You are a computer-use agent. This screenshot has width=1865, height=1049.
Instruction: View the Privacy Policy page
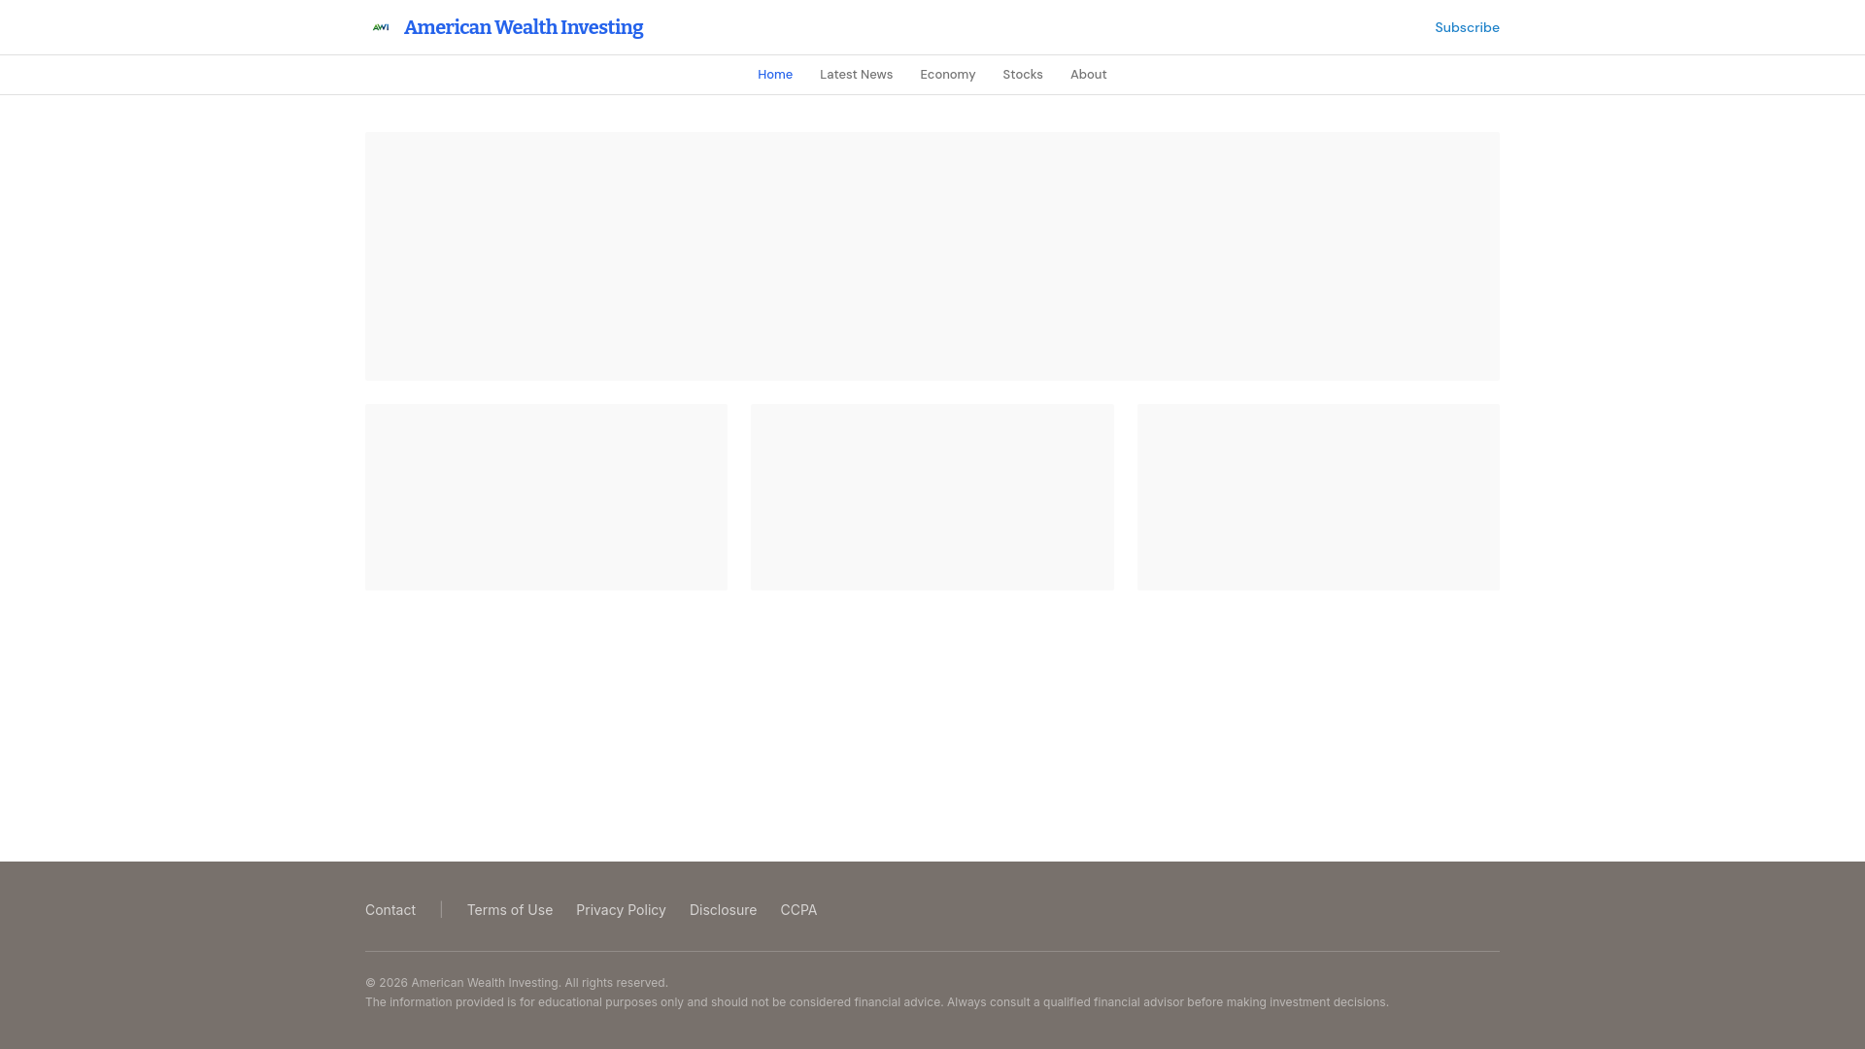[x=621, y=910]
